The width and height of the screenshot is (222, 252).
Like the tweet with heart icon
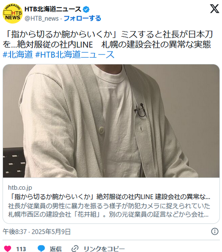7,249
